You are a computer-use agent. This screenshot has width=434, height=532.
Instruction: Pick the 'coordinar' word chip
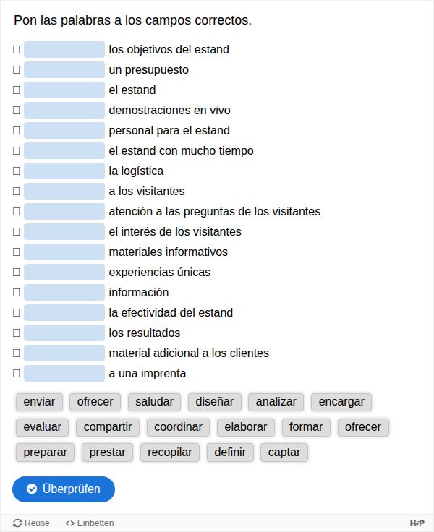[178, 427]
